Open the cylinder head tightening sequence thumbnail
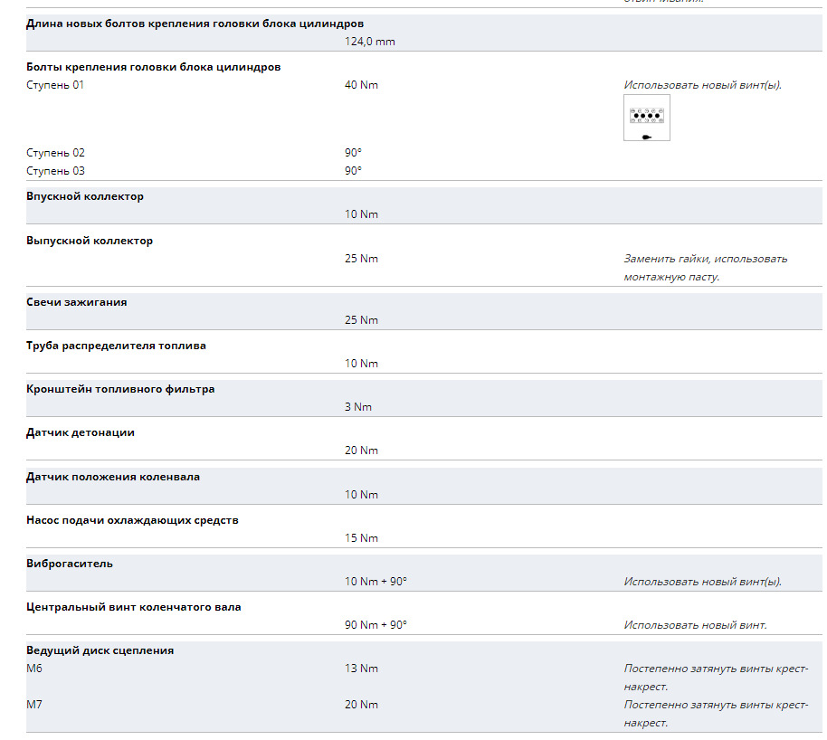Image resolution: width=827 pixels, height=740 pixels. point(647,118)
